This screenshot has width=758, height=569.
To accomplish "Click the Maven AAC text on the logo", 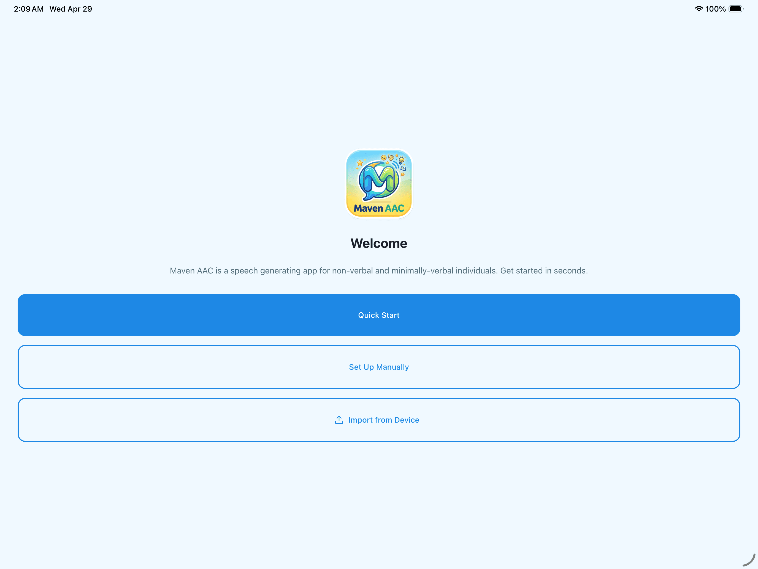I will tap(379, 208).
